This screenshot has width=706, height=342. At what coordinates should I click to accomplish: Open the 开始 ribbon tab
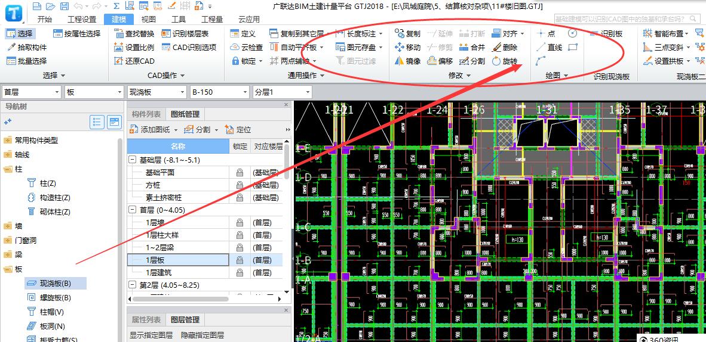[45, 19]
